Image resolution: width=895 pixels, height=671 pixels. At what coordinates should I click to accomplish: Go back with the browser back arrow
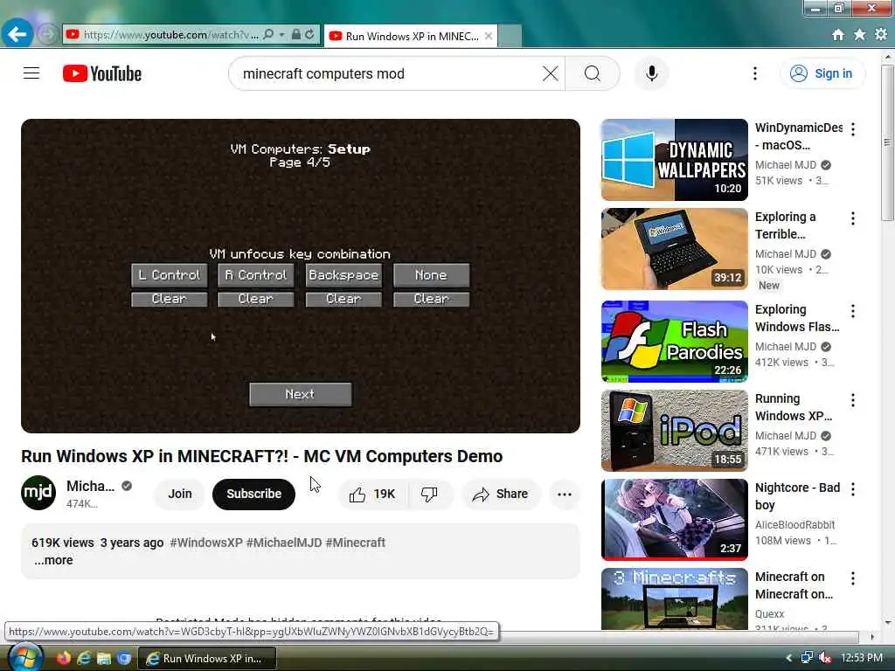[x=17, y=34]
